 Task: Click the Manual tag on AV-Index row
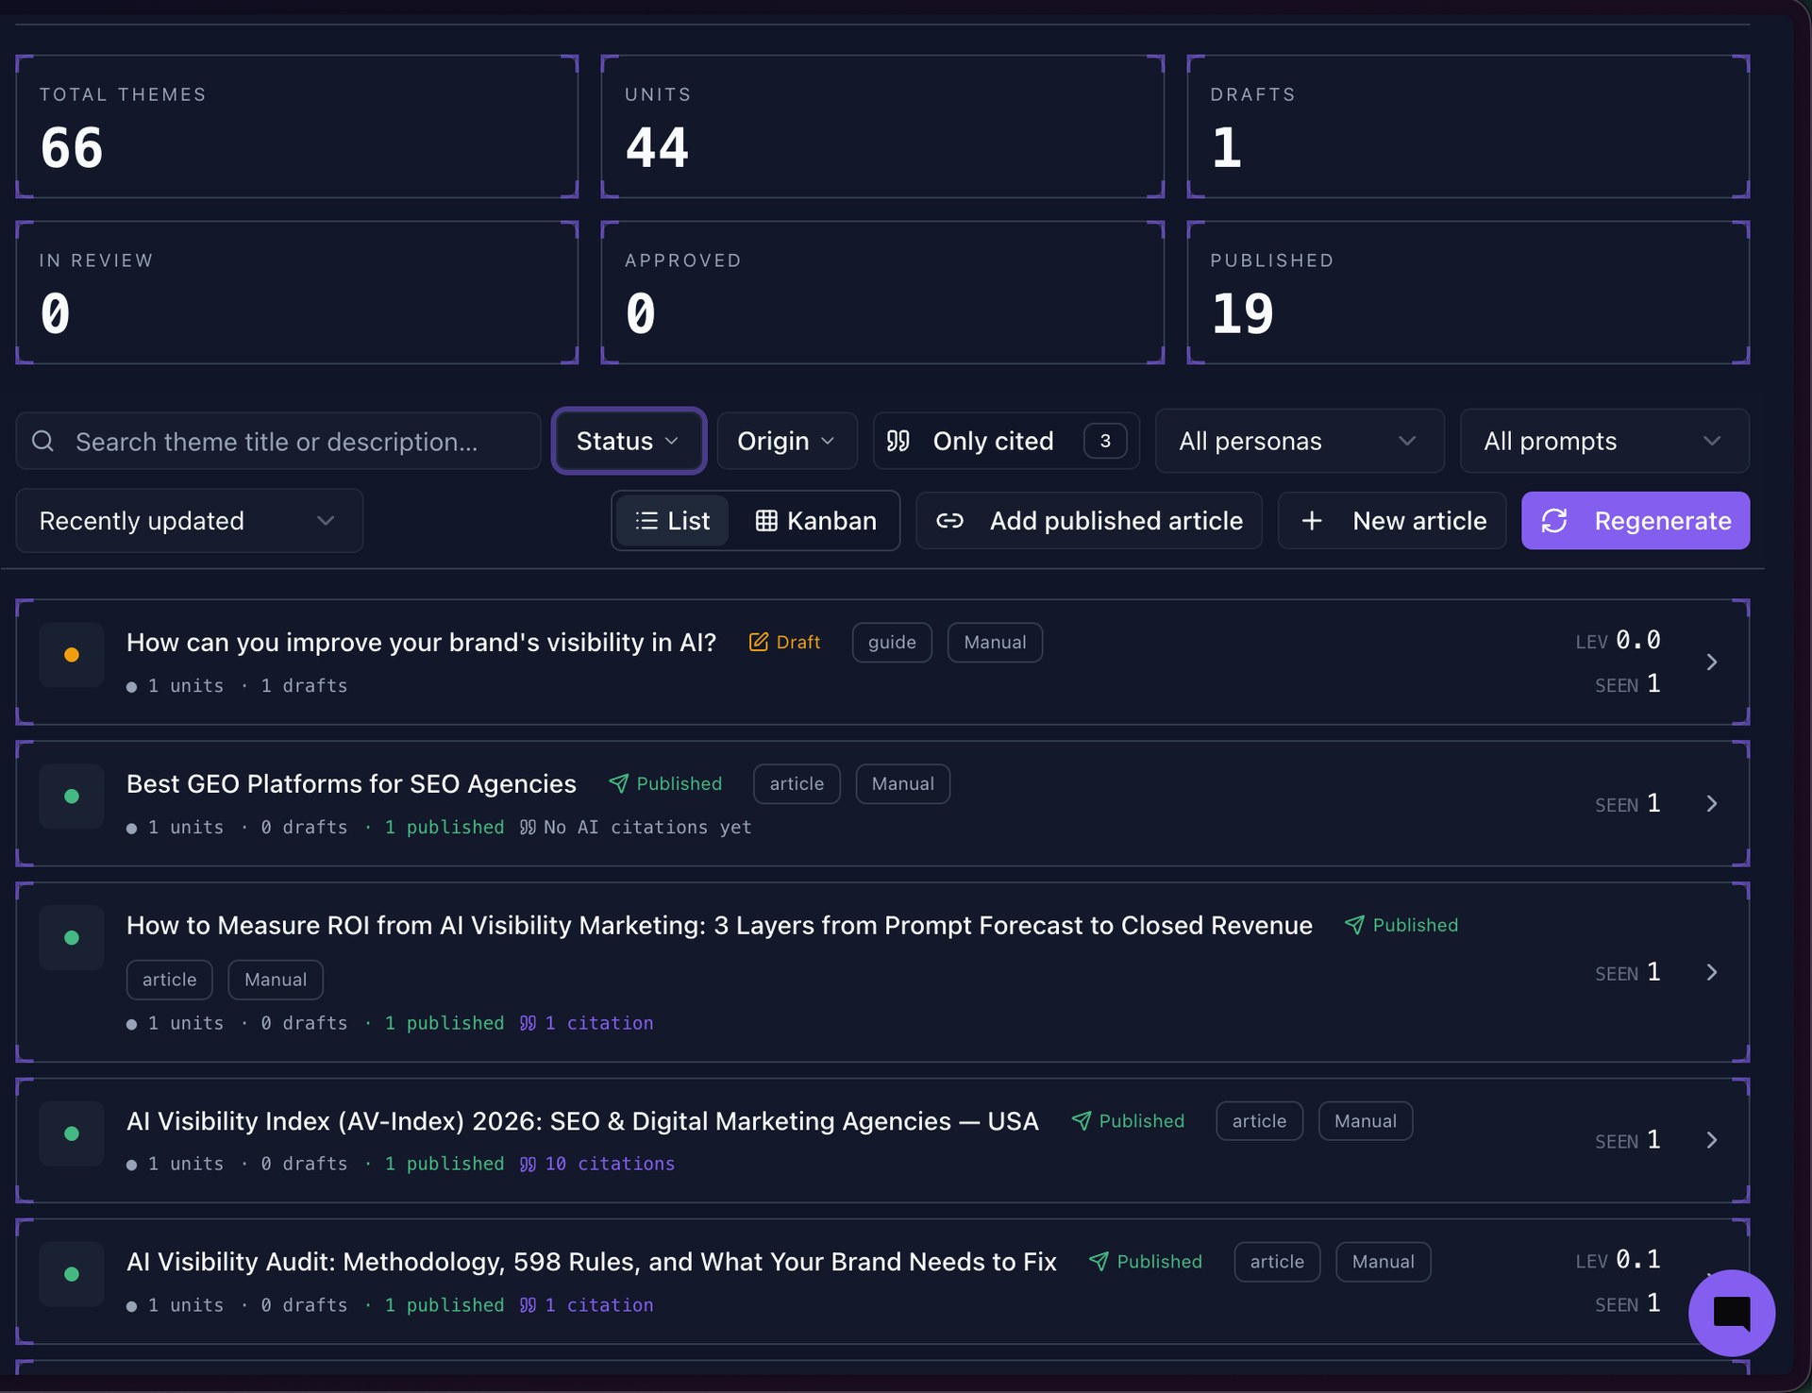point(1365,1121)
